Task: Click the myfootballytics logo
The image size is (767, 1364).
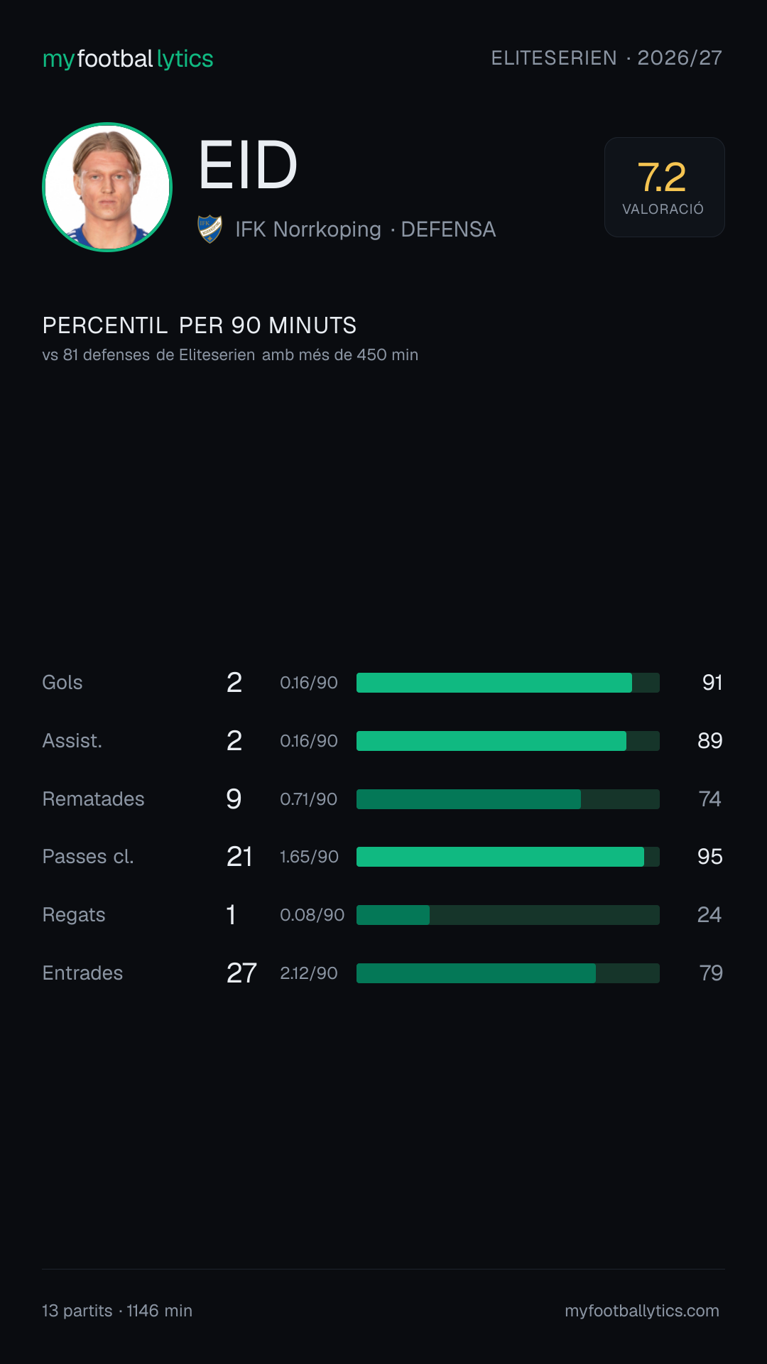Action: tap(128, 58)
